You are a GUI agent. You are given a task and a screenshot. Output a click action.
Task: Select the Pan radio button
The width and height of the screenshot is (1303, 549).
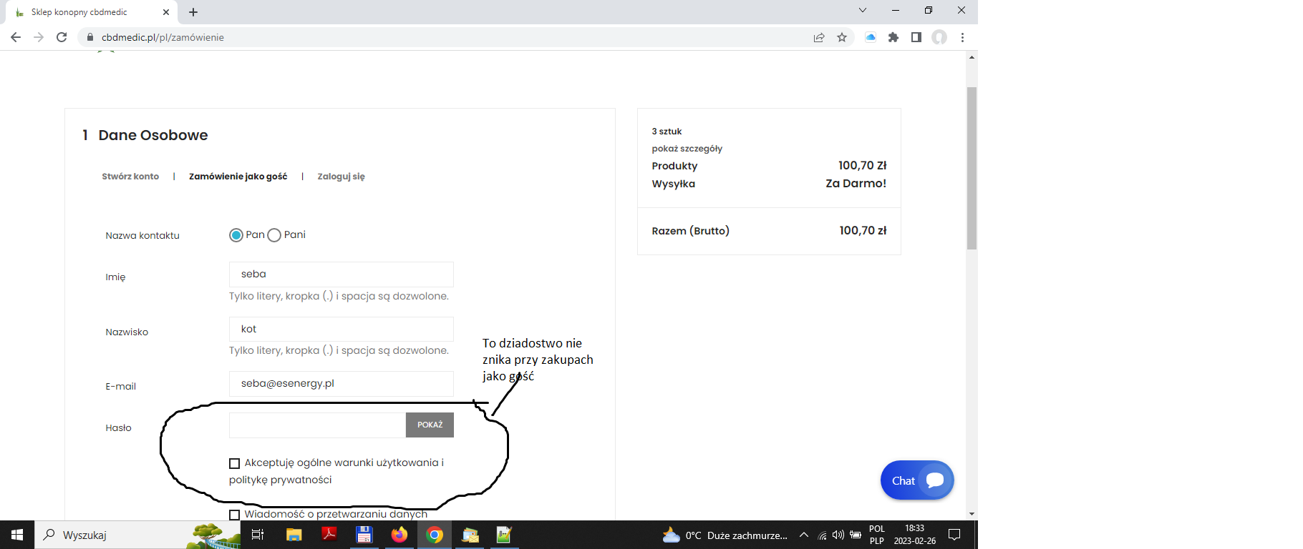coord(236,235)
